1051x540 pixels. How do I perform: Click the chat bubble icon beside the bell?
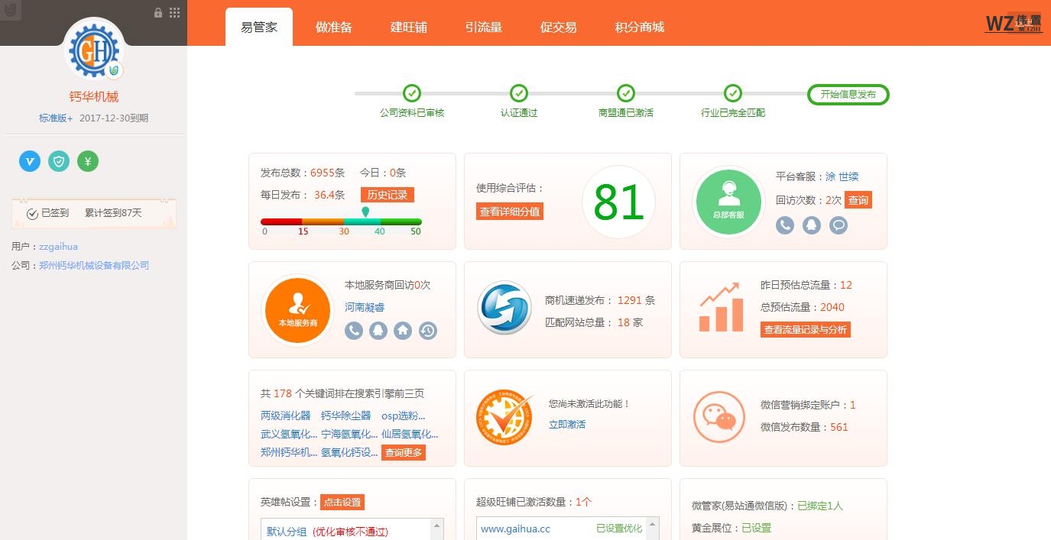click(x=839, y=225)
